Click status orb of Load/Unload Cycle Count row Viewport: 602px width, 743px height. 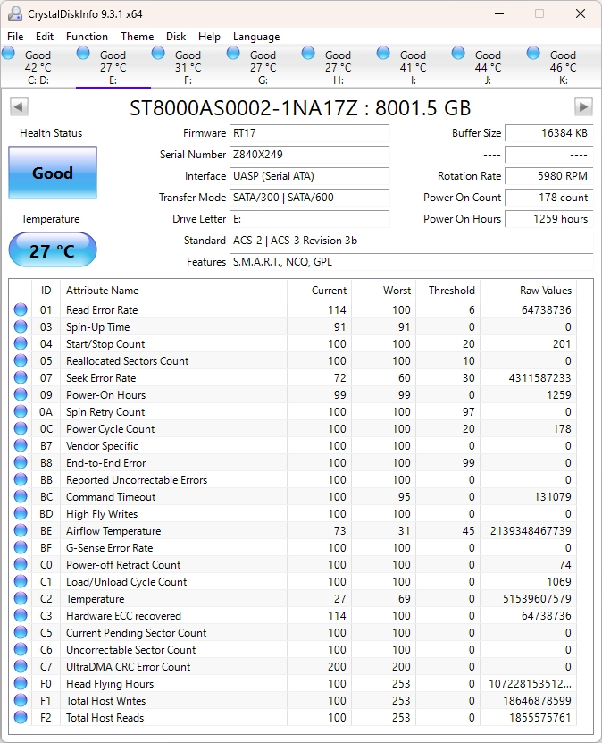pos(21,582)
